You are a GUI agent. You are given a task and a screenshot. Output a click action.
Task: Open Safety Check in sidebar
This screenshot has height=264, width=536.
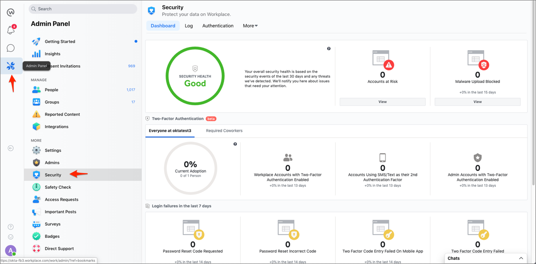[58, 187]
